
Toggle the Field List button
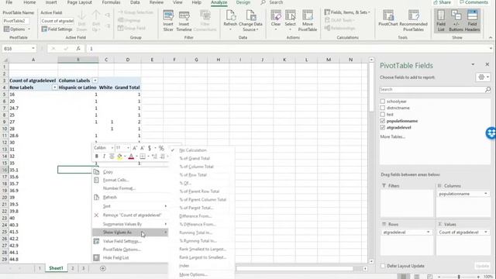441,21
